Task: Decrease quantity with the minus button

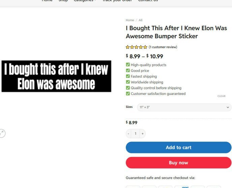Action: 128,134
